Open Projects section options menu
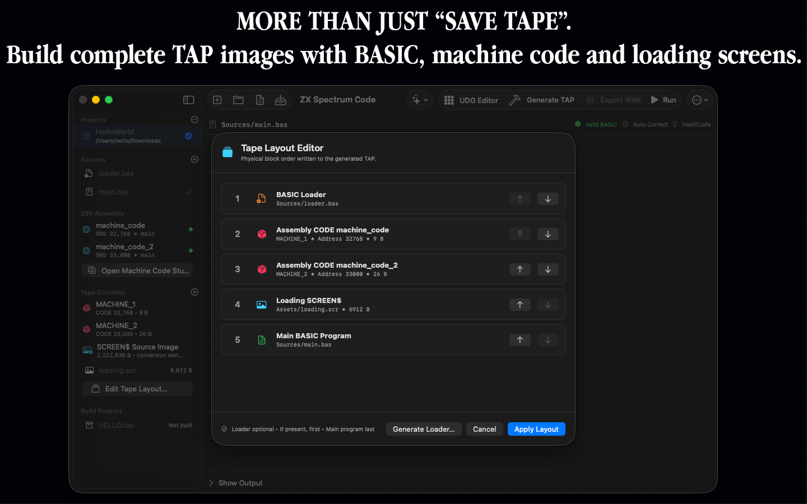The width and height of the screenshot is (807, 504). pos(194,119)
